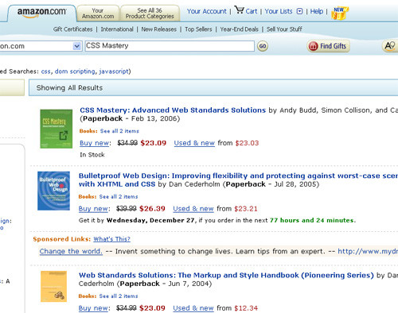398x313 pixels.
Task: Go to Gift Certificates
Action: click(72, 29)
